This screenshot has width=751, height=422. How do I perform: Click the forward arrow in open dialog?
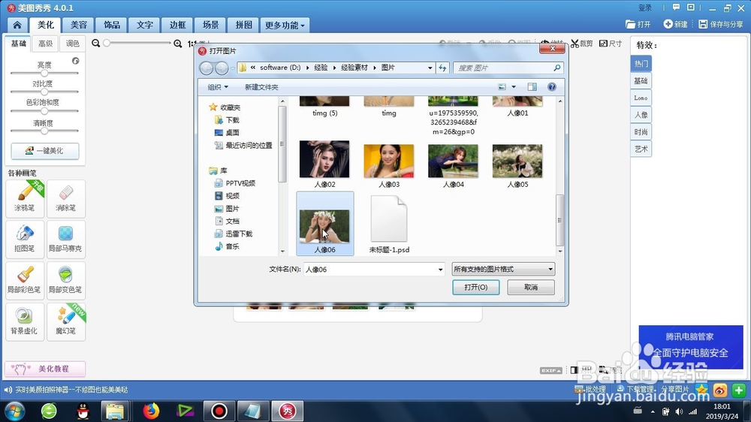(x=222, y=68)
